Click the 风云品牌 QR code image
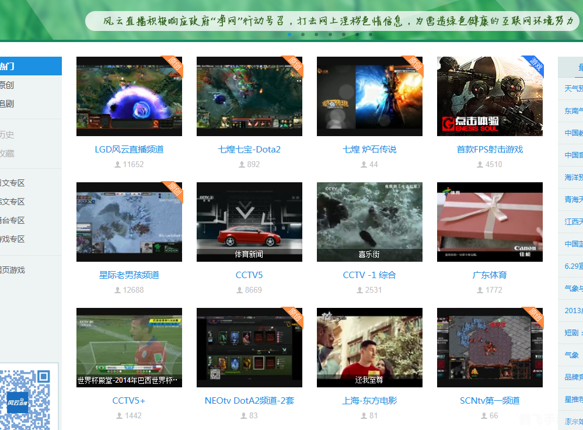The image size is (583, 430). (23, 400)
